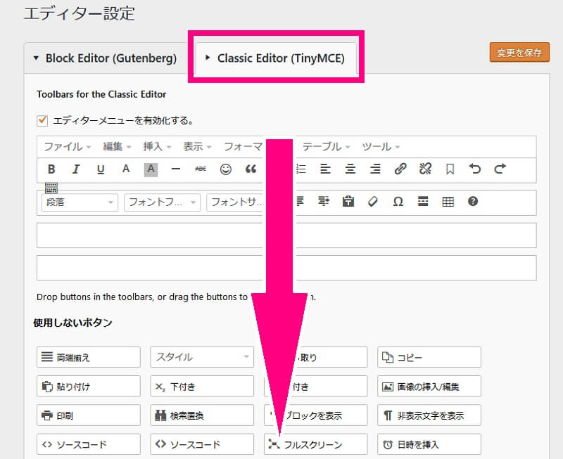Expand the スタイル dropdown in unused buttons

pos(202,357)
